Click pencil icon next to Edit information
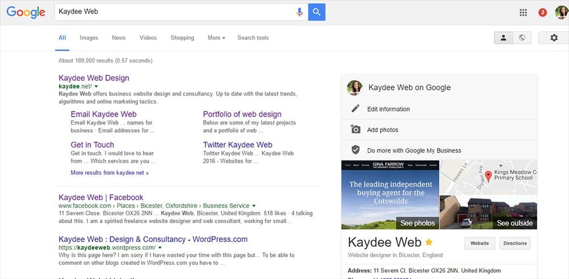 (356, 109)
